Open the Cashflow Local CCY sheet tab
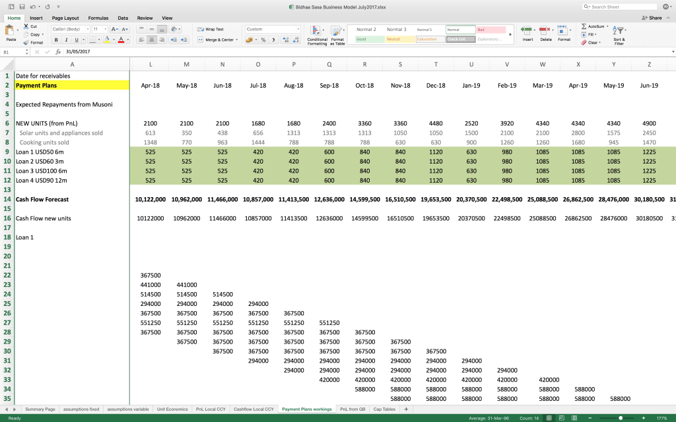 coord(253,409)
